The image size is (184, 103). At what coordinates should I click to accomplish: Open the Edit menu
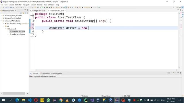click(x=6, y=5)
